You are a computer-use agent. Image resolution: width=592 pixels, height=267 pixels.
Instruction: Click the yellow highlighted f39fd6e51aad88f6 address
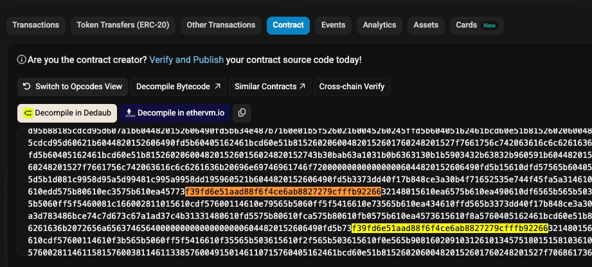click(x=450, y=228)
